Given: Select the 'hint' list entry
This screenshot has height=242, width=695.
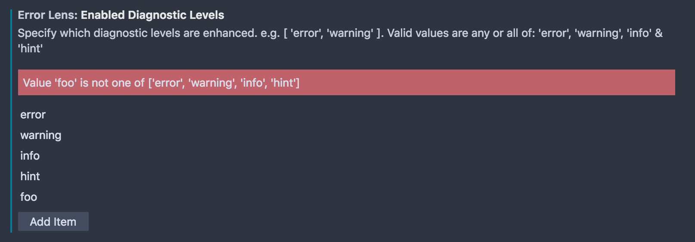Looking at the screenshot, I should click(x=30, y=176).
